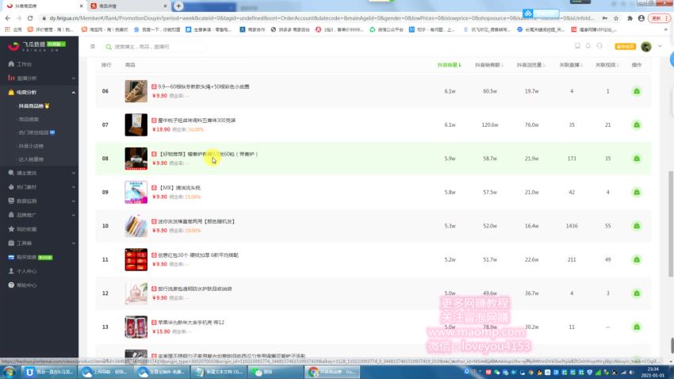Click green action icon for rank 10
Screen dimensions: 674x379
(x=637, y=226)
